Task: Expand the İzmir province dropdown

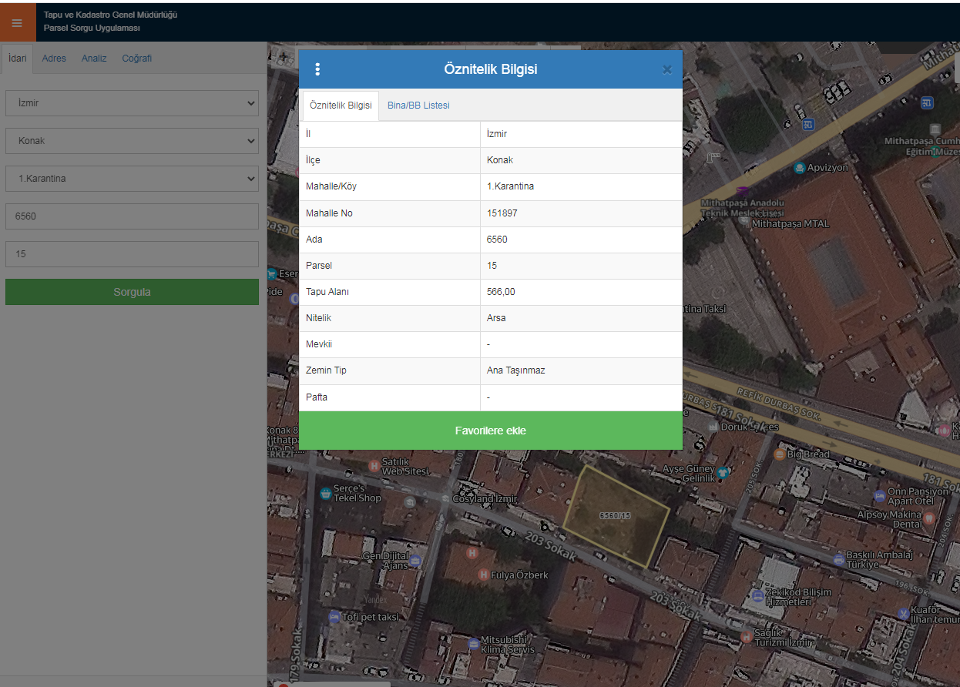Action: (132, 103)
